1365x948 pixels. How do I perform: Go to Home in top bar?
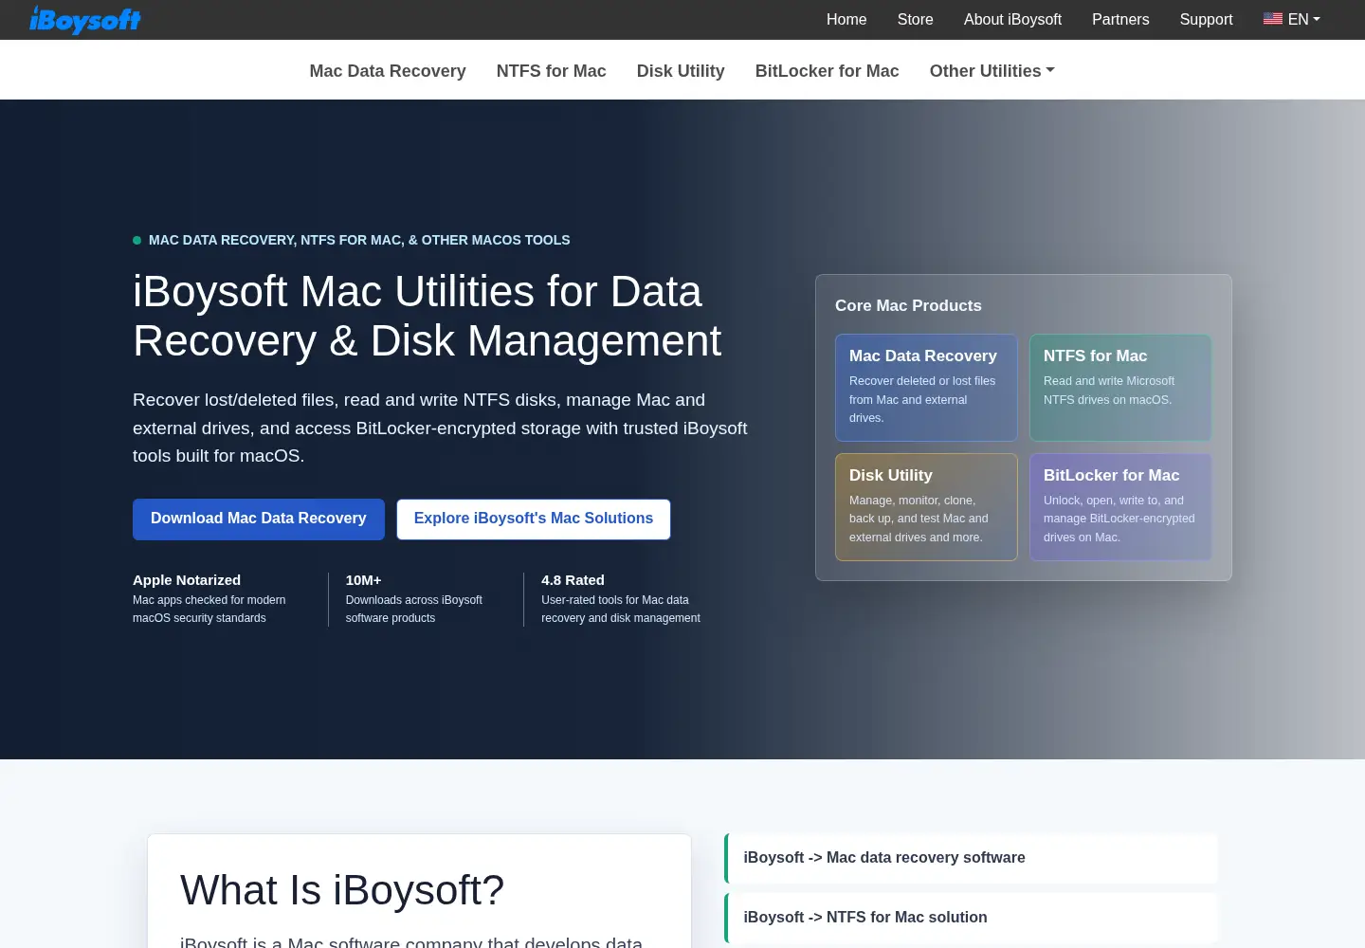[x=846, y=19]
